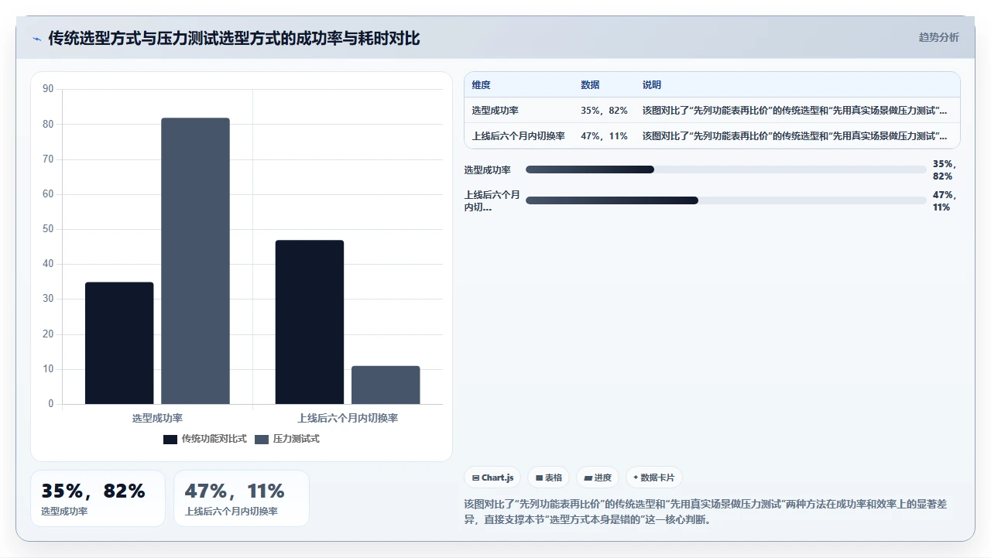
Task: Select the 进度 chip
Action: [598, 478]
